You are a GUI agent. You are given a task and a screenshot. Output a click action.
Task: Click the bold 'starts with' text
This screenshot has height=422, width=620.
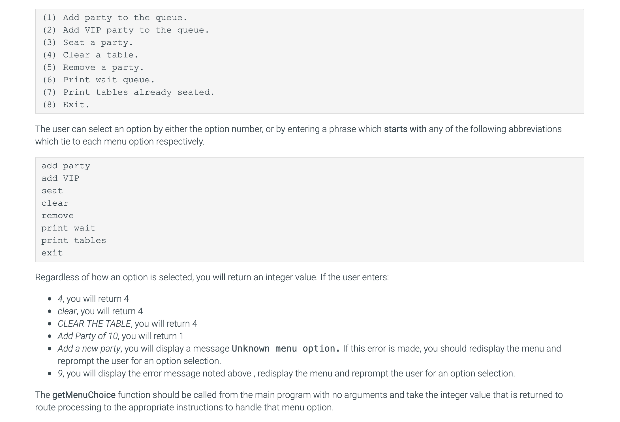(x=405, y=129)
